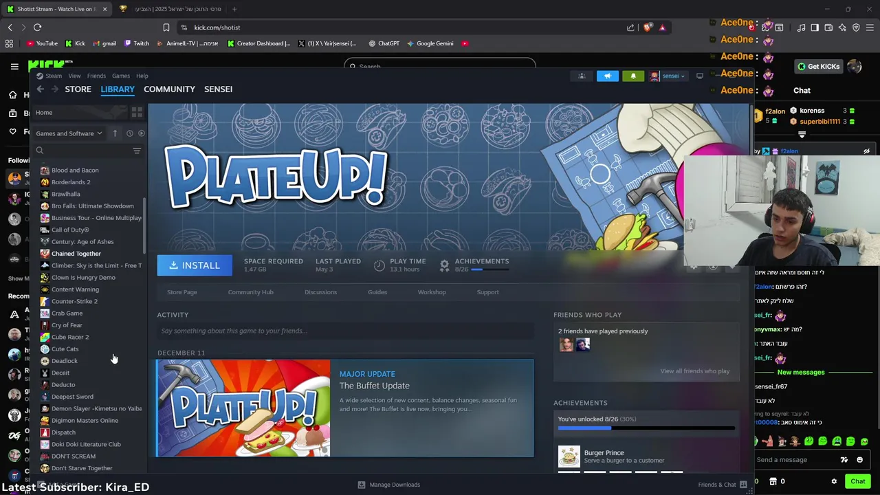The width and height of the screenshot is (880, 495).
Task: Click the browser reload button
Action: 37,27
